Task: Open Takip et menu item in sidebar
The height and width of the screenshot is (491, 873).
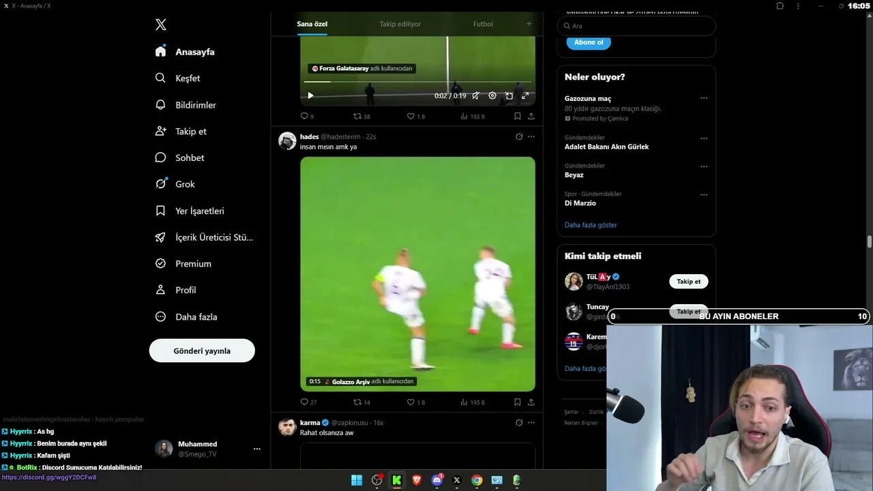Action: (181, 131)
